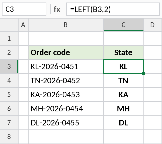Screen dimensions: 162x144
Task: Select empty cell B1
Action: (x=66, y=38)
